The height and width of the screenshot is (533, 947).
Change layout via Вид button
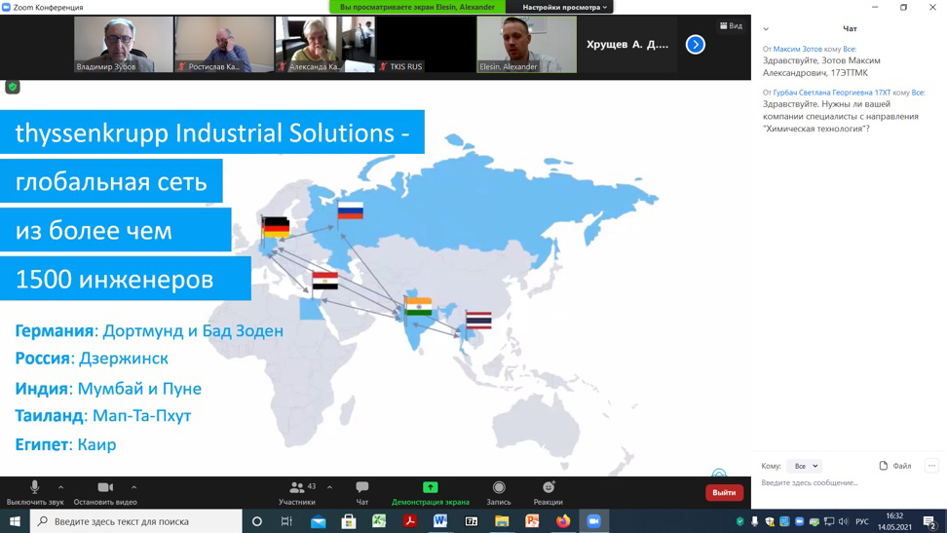tap(732, 26)
